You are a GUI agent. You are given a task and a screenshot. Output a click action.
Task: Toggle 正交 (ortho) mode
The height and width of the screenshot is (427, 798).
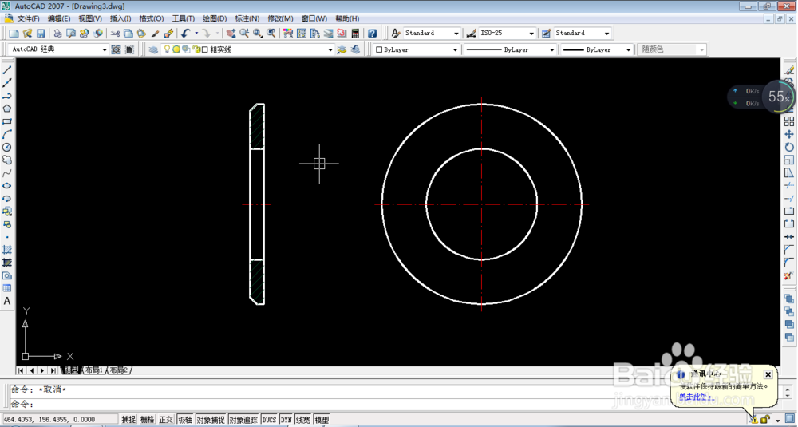pos(166,420)
